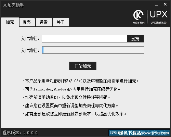Click the second 文件路径: label

point(30,50)
